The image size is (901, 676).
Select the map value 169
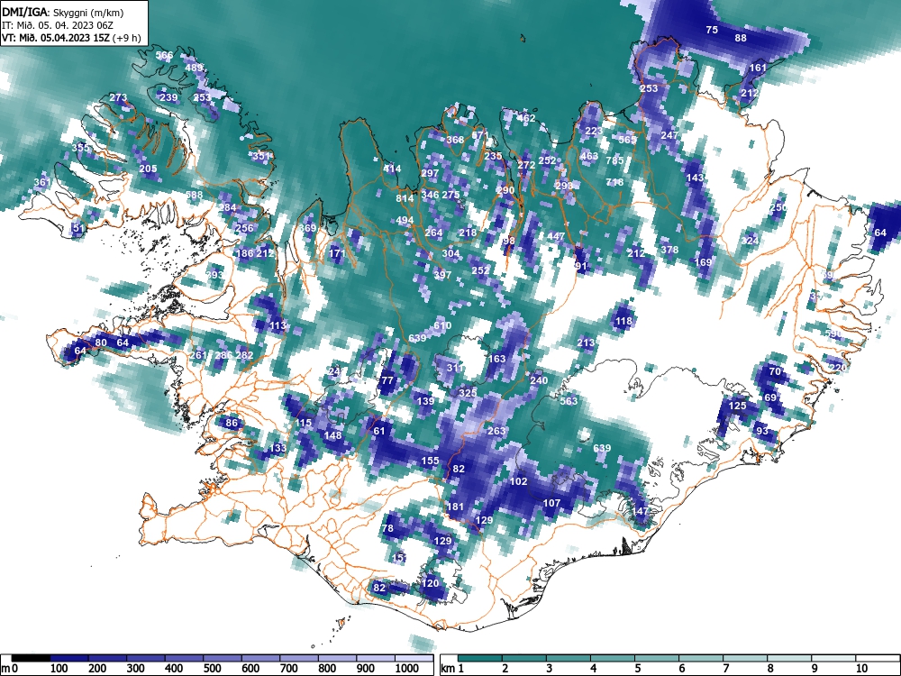pos(704,262)
